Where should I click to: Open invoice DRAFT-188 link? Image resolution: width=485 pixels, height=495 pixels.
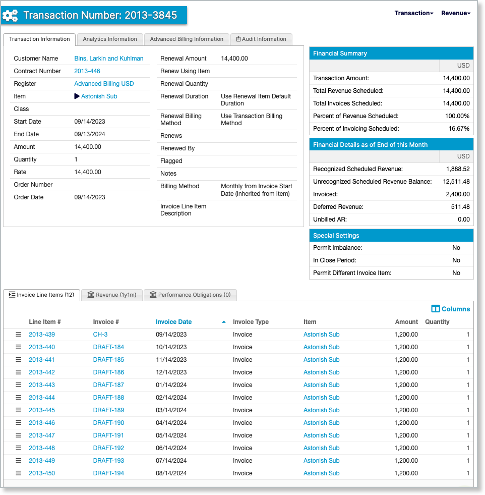tap(108, 398)
